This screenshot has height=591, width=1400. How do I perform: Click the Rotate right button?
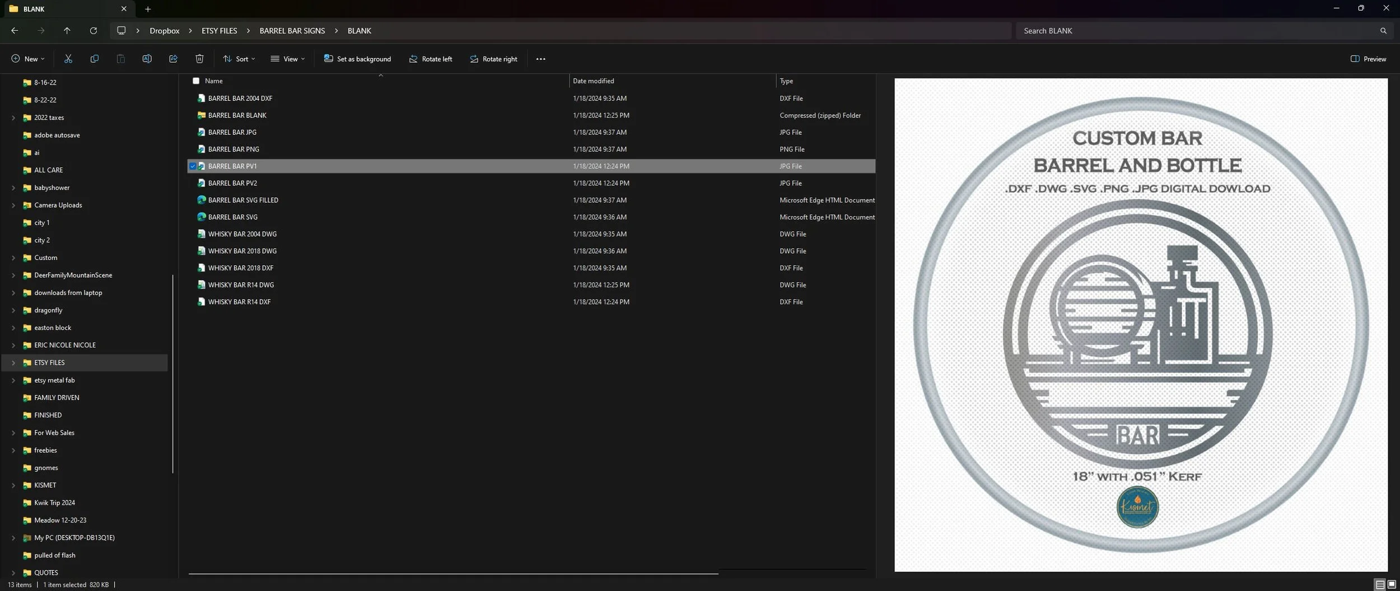[493, 59]
